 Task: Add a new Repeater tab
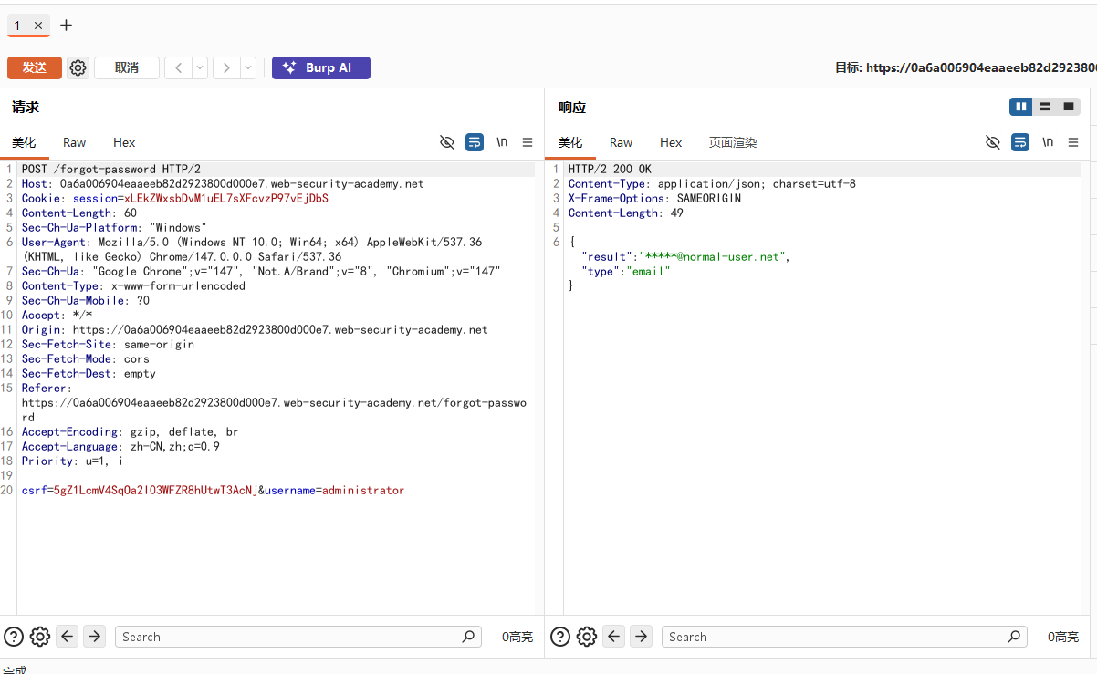click(x=66, y=26)
